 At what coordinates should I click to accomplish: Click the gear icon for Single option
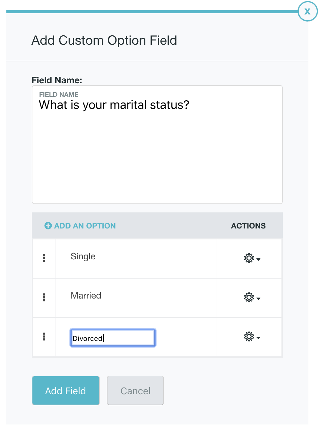[x=249, y=258]
